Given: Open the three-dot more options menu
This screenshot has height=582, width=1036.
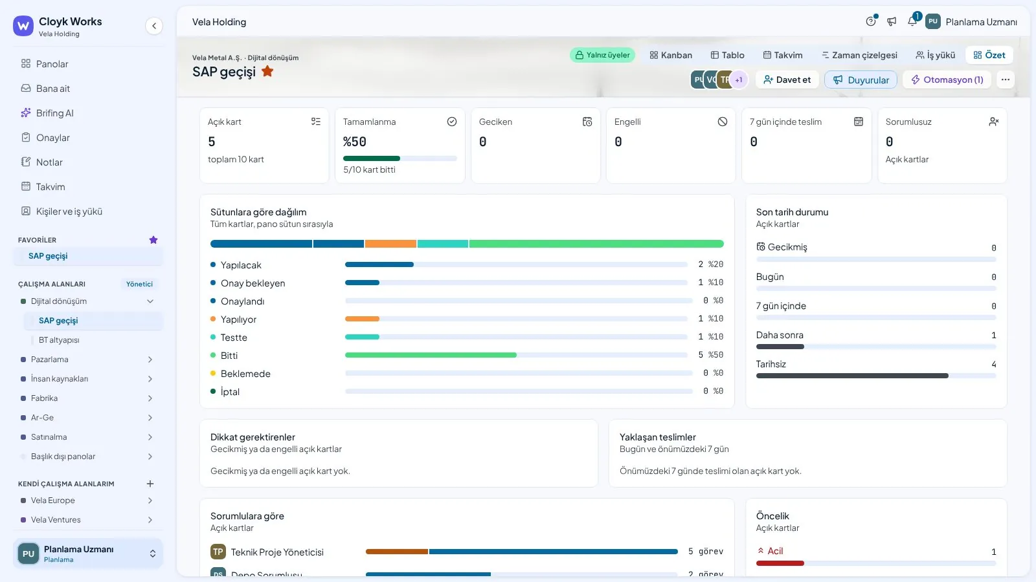Looking at the screenshot, I should pos(1005,80).
